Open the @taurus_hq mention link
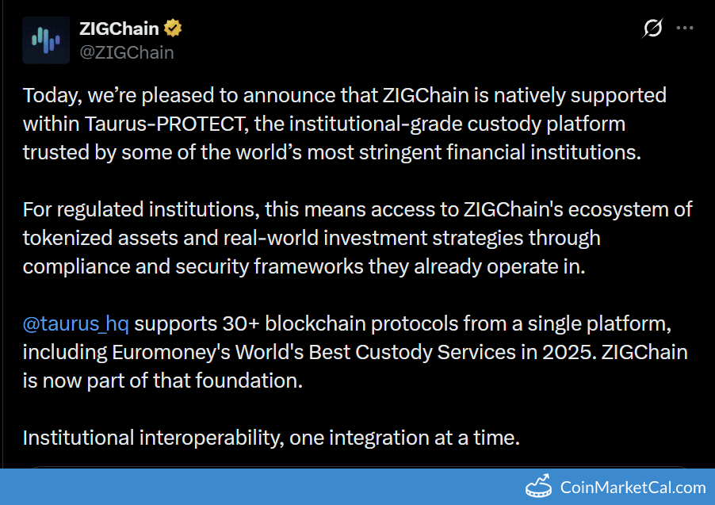This screenshot has height=505, width=715. [75, 324]
